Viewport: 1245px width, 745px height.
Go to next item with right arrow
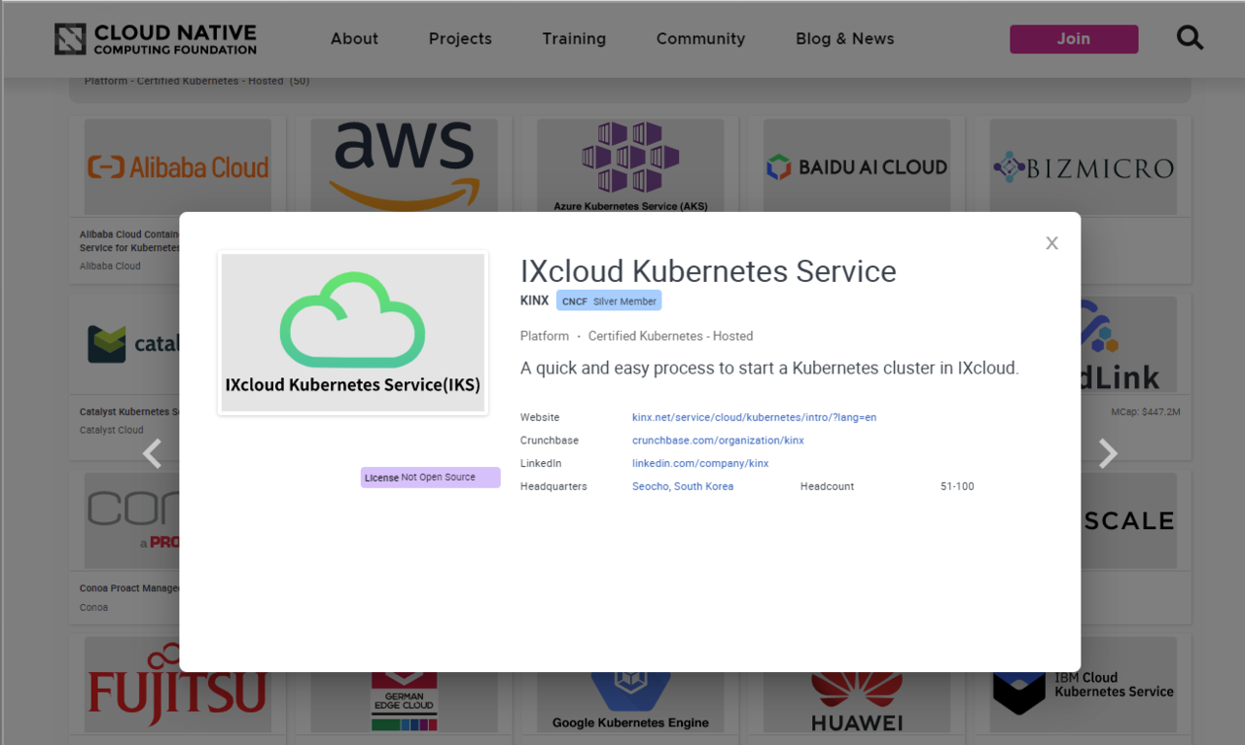[x=1108, y=453]
